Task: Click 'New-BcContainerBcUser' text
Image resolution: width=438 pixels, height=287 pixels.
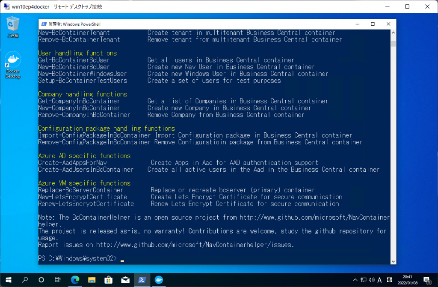Action: [74, 67]
